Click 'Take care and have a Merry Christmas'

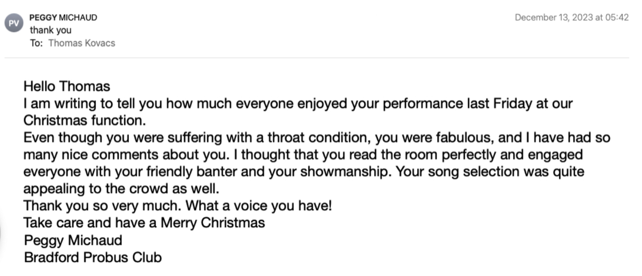pos(144,223)
